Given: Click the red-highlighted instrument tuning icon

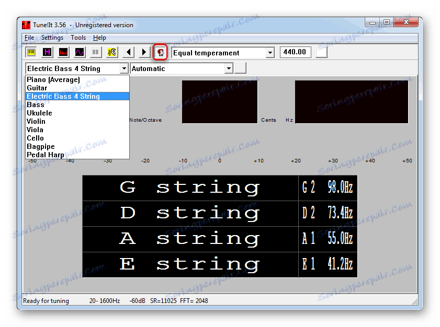Looking at the screenshot, I should [x=161, y=52].
